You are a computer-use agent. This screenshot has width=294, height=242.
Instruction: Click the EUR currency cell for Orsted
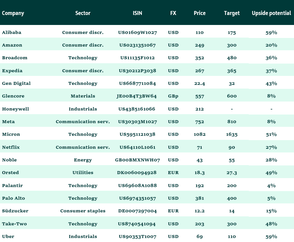173,172
